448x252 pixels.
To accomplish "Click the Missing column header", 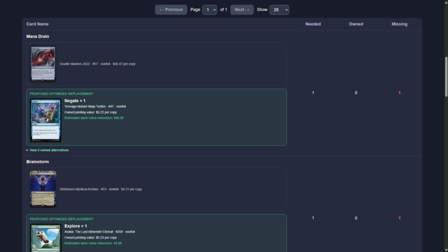I will click(400, 24).
